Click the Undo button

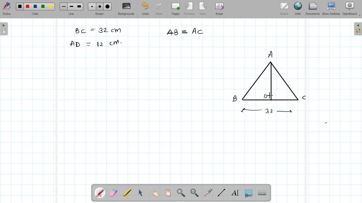click(x=145, y=6)
